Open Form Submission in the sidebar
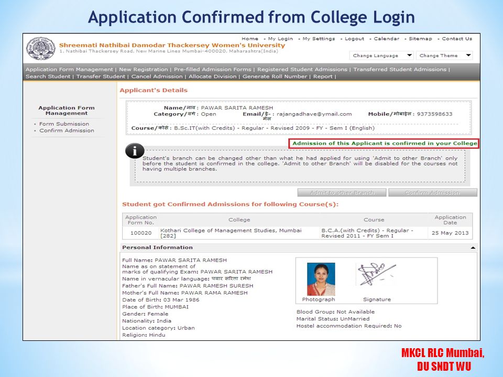Image resolution: width=503 pixels, height=377 pixels. pyautogui.click(x=64, y=124)
